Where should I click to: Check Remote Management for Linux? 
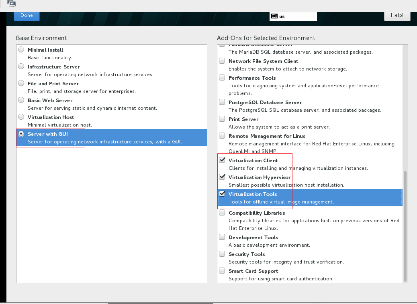pyautogui.click(x=222, y=135)
